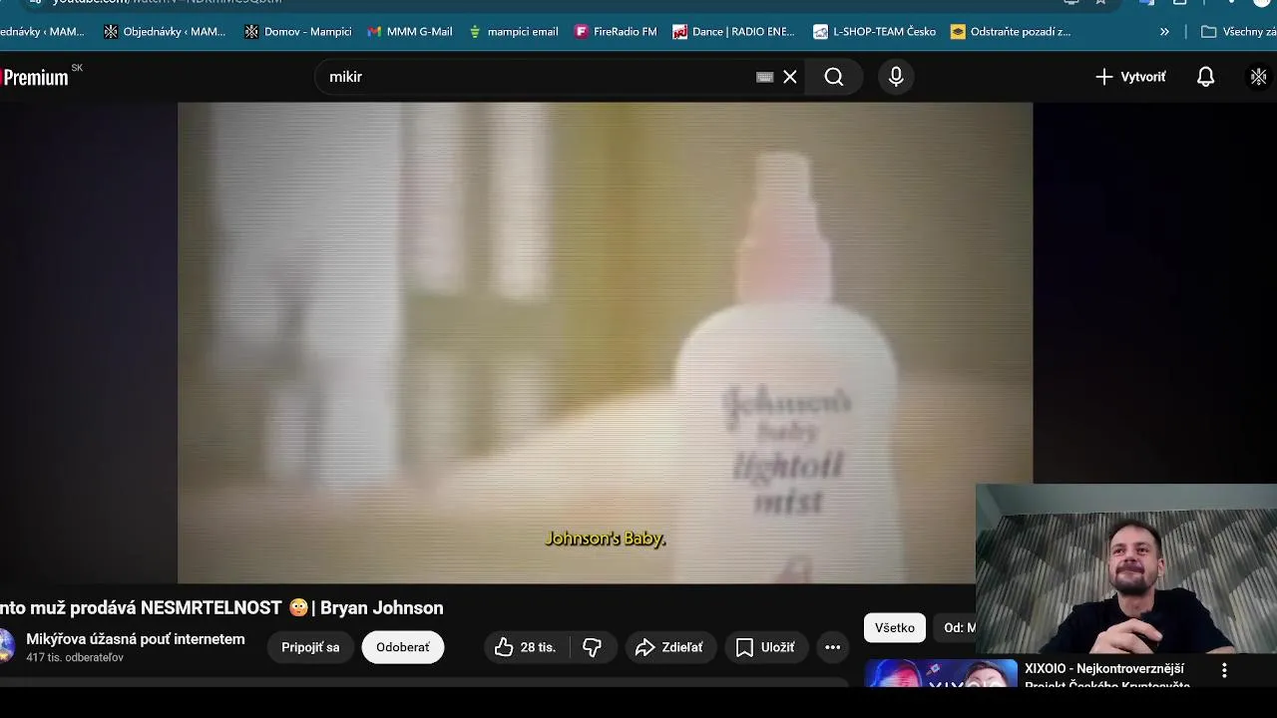Like the video with thumbs-up
Image resolution: width=1277 pixels, height=718 pixels.
pos(526,647)
